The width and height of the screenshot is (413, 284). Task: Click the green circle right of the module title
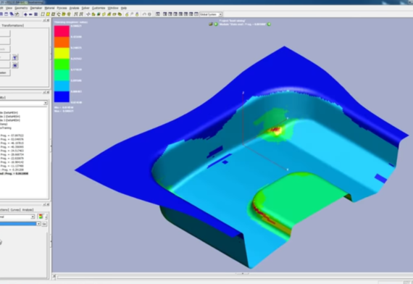[x=269, y=24]
